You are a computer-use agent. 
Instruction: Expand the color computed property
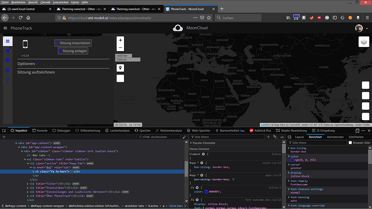tap(289, 156)
